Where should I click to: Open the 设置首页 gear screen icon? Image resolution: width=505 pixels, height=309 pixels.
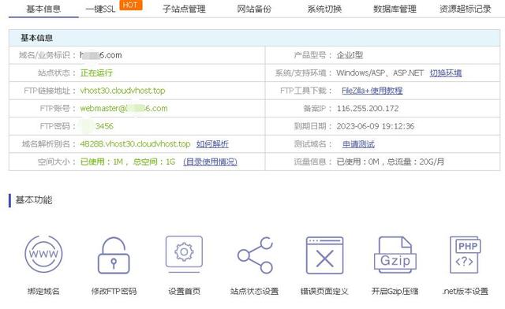click(184, 255)
